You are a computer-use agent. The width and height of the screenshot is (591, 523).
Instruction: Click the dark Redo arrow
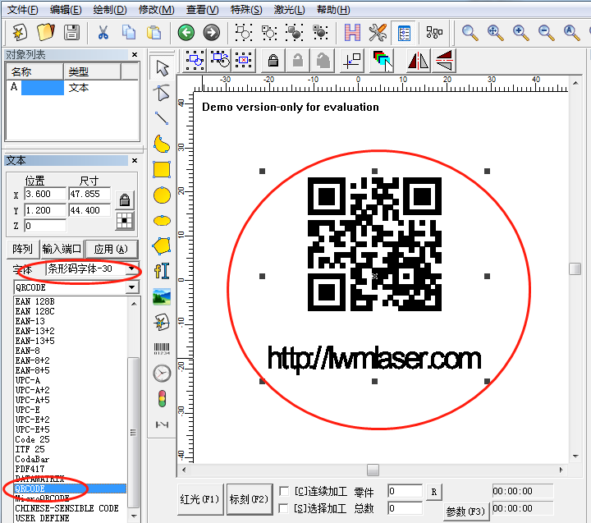point(212,32)
